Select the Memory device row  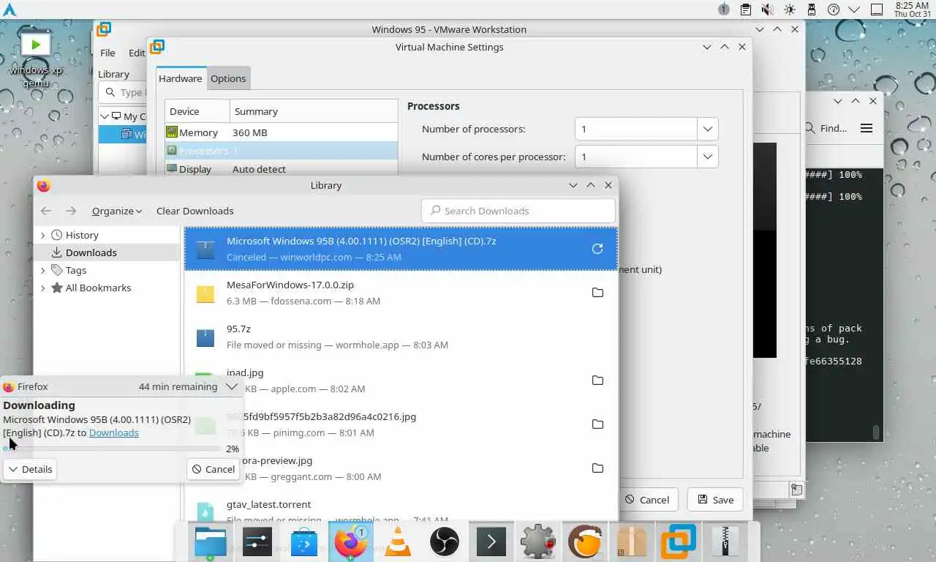click(282, 132)
